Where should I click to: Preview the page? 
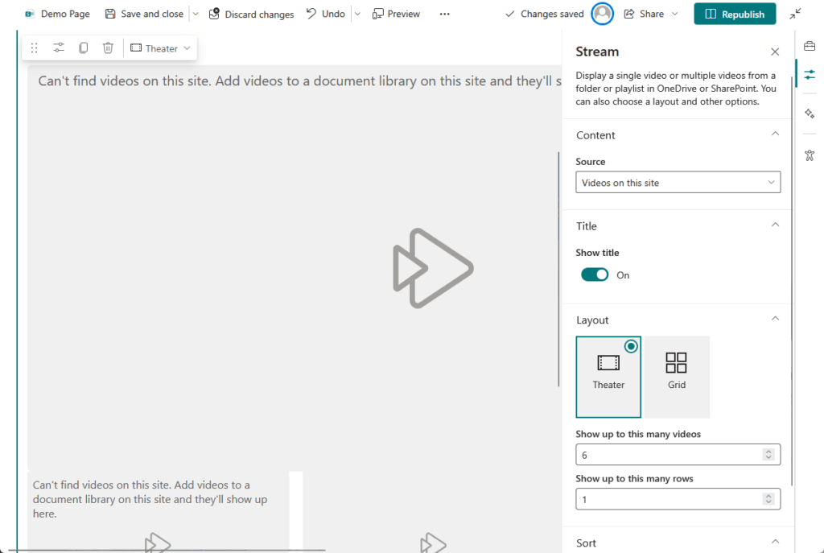tap(396, 14)
